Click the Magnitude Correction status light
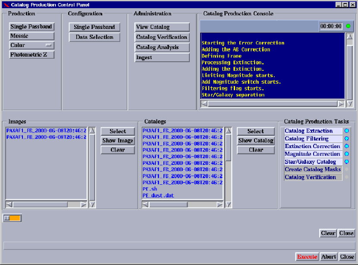 pyautogui.click(x=346, y=154)
